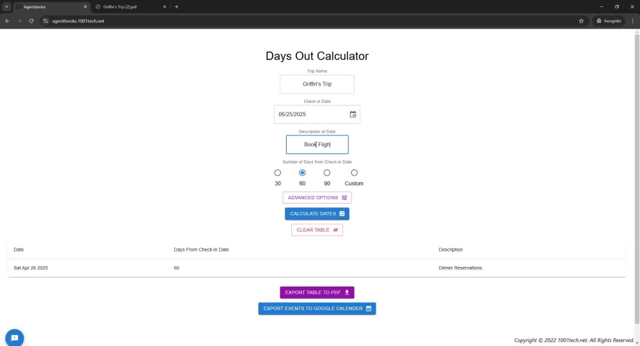Select the Custom days radio button

coord(354,172)
